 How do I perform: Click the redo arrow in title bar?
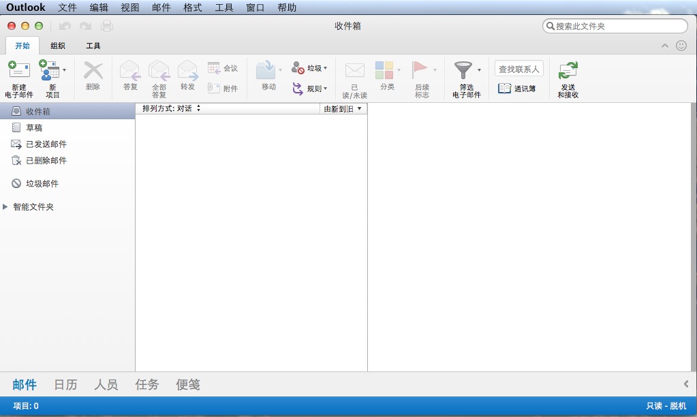click(x=85, y=26)
